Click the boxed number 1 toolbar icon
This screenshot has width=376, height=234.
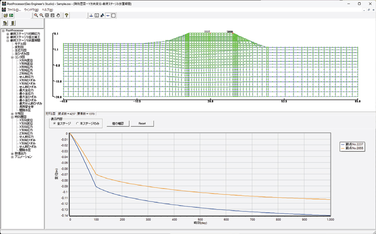tap(97, 15)
